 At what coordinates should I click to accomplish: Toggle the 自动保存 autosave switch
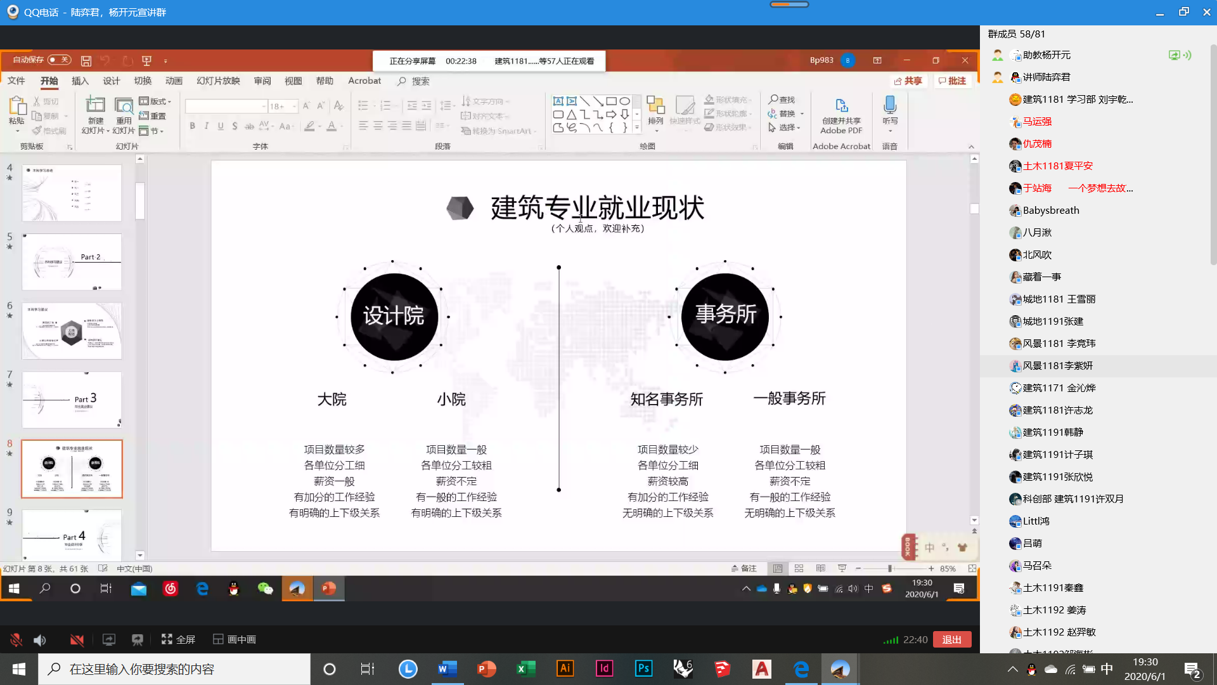coord(59,60)
